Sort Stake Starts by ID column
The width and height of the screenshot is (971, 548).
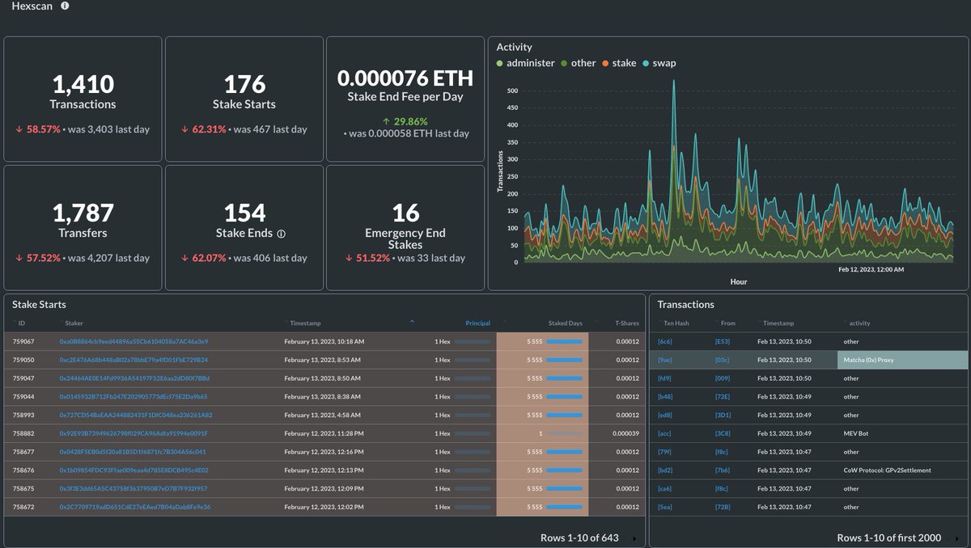tap(22, 323)
